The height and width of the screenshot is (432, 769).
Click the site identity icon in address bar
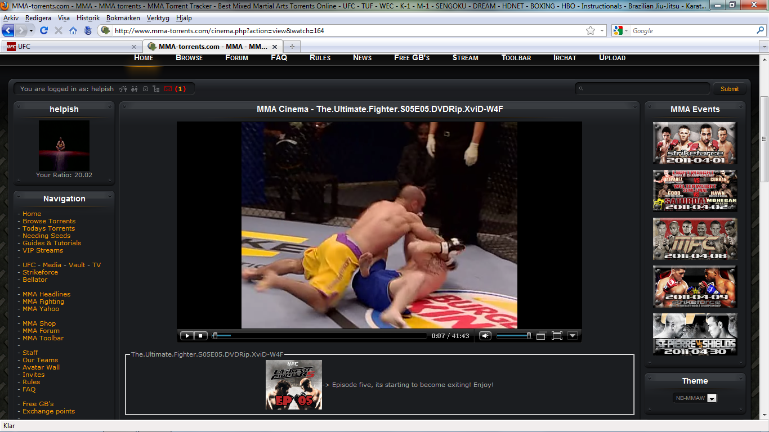click(105, 30)
